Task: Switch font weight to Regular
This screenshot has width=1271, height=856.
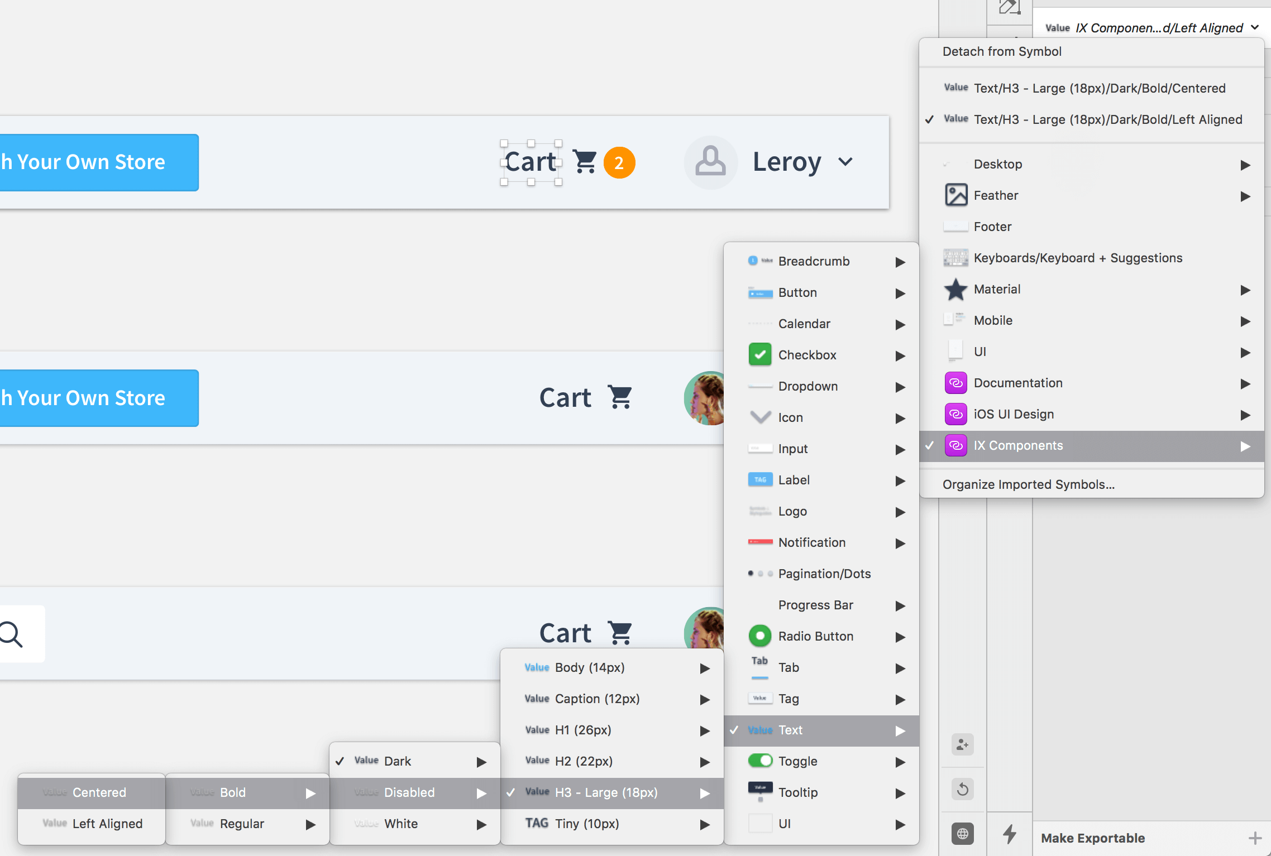Action: [242, 823]
